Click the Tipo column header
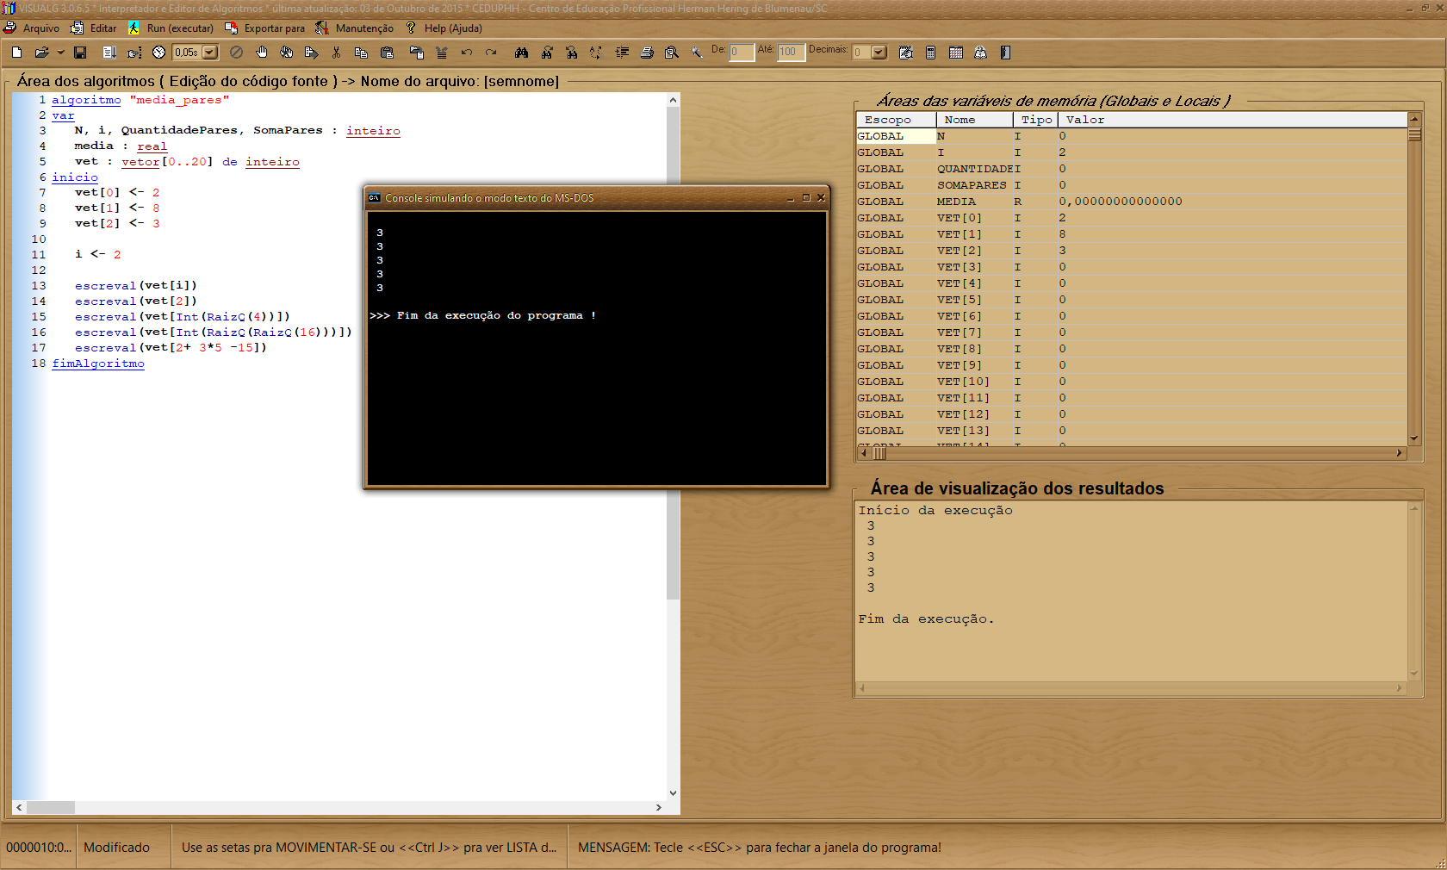The height and width of the screenshot is (870, 1447). pos(1035,120)
